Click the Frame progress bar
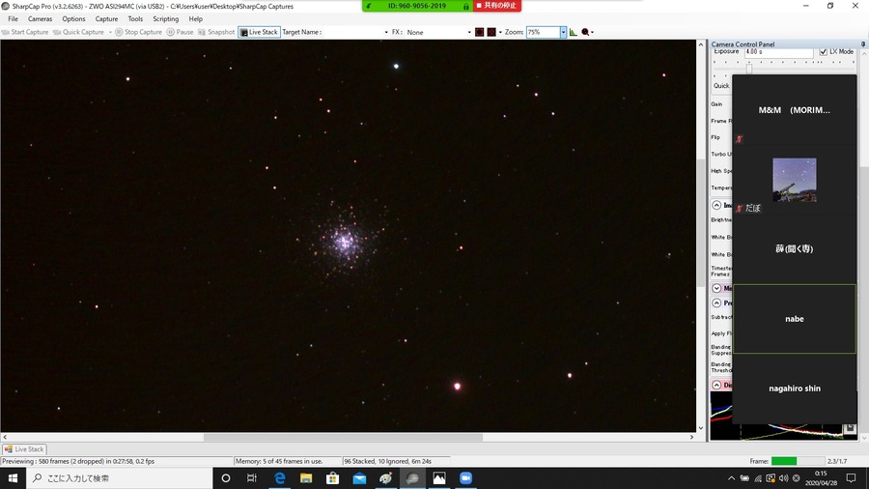The height and width of the screenshot is (489, 869). point(798,461)
